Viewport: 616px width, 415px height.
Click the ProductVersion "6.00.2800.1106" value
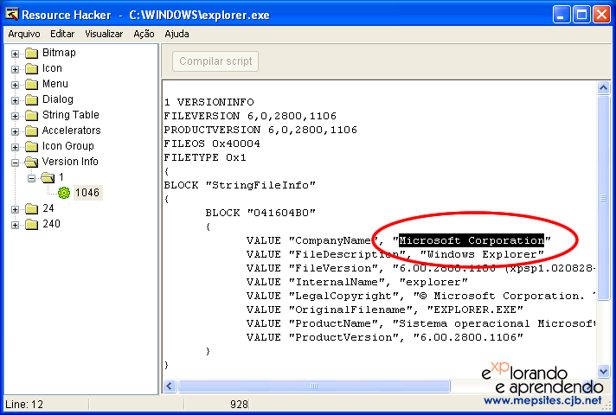click(468, 337)
